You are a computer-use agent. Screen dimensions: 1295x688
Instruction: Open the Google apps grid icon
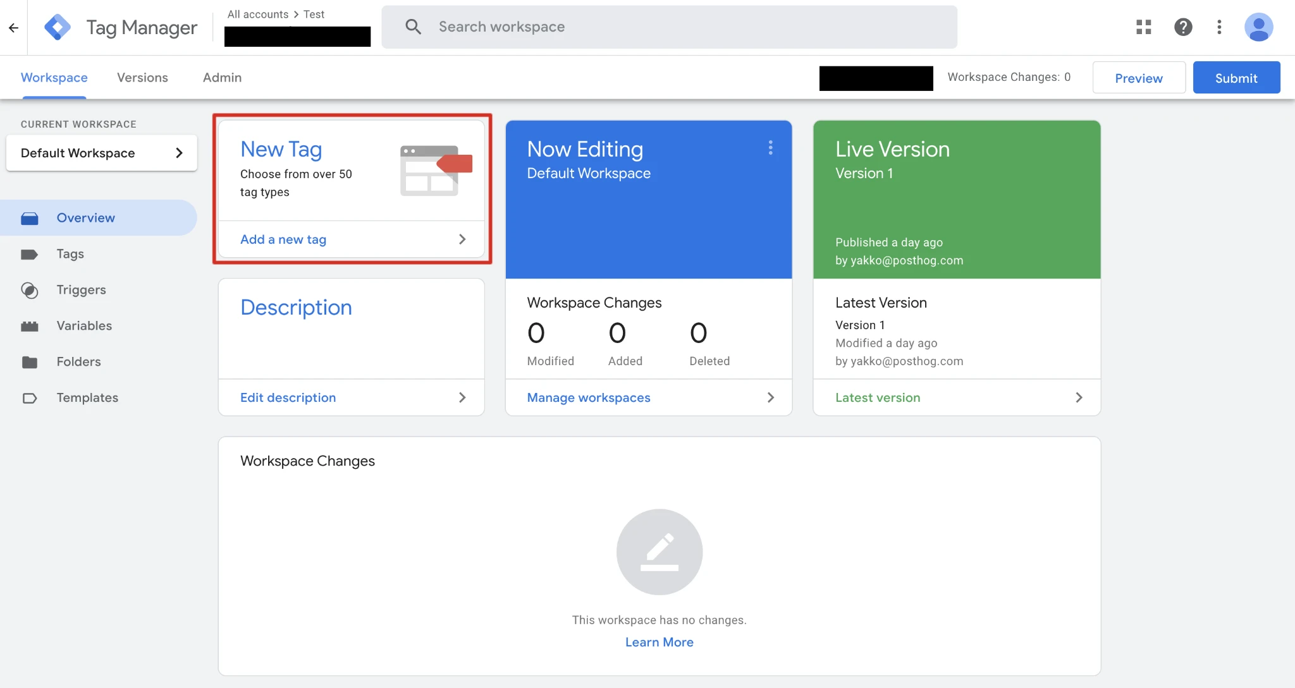1143,27
